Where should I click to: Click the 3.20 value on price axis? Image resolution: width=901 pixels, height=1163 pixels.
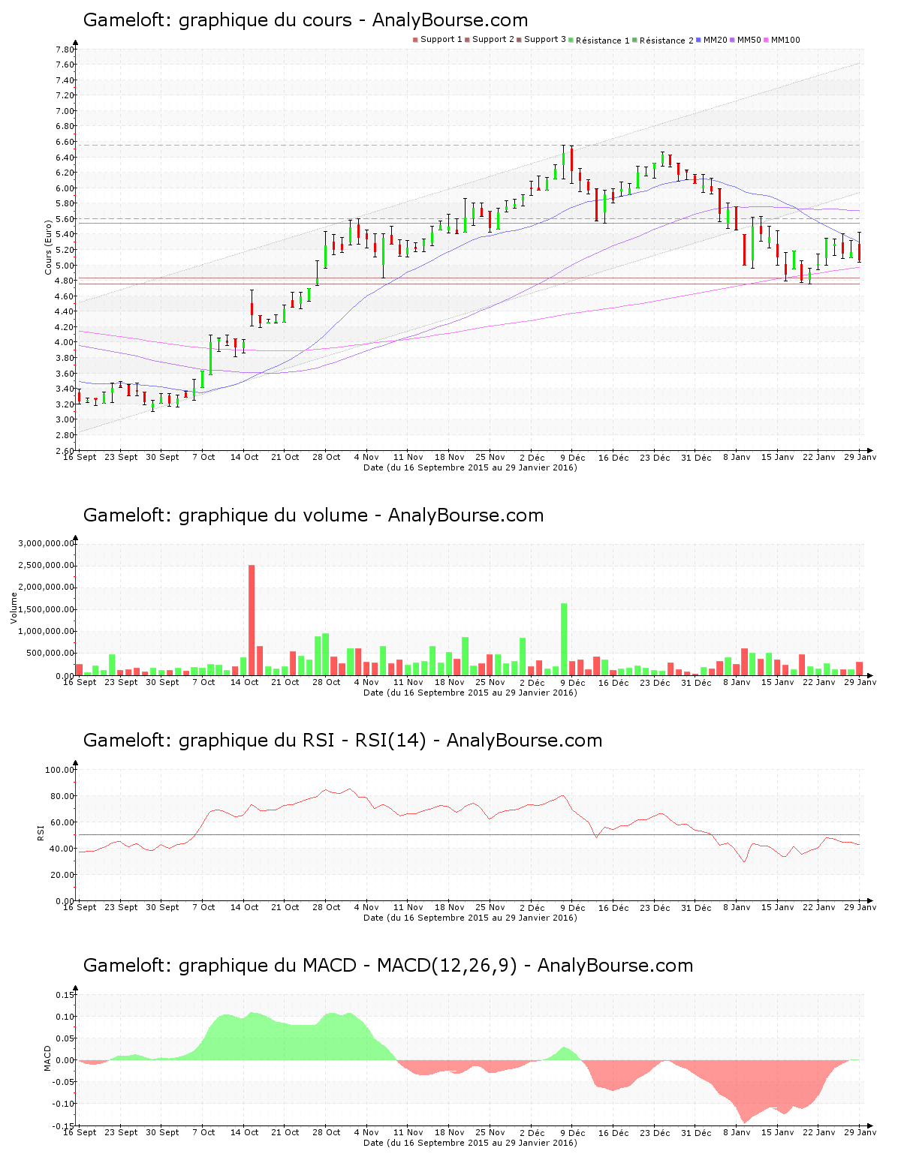[65, 404]
